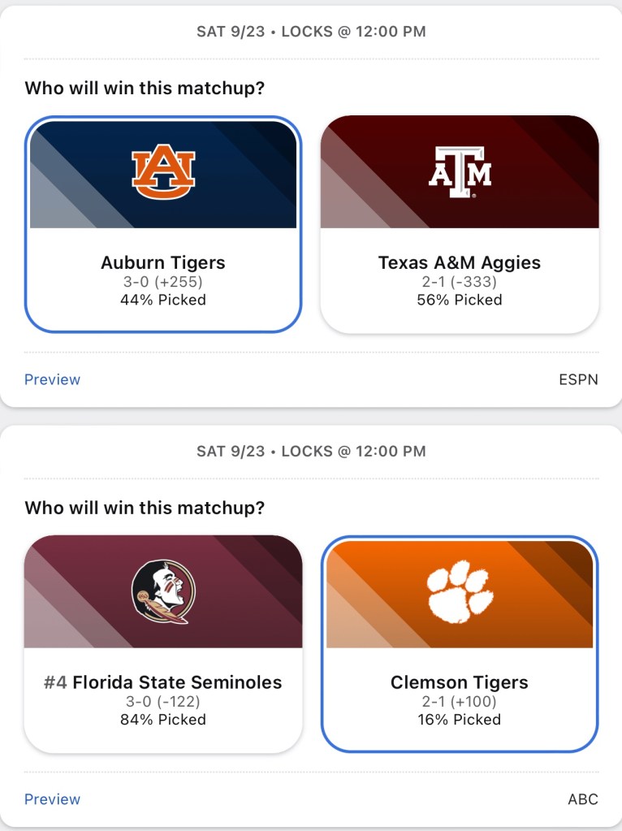The height and width of the screenshot is (831, 622).
Task: Open Preview for Auburn vs Texas A&M
Action: (x=53, y=379)
